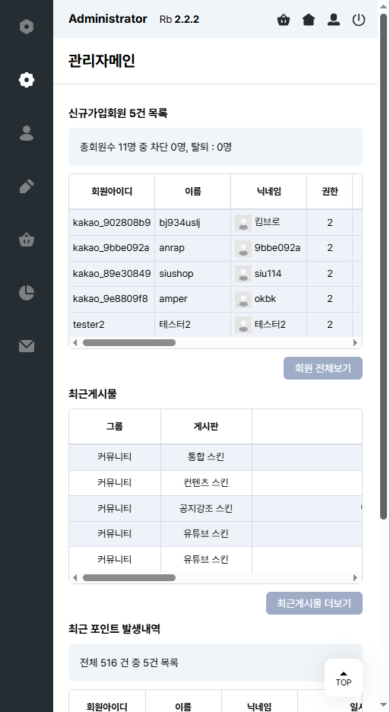This screenshot has width=390, height=712.
Task: Click the 최근게시물 더보기 button
Action: coord(314,603)
